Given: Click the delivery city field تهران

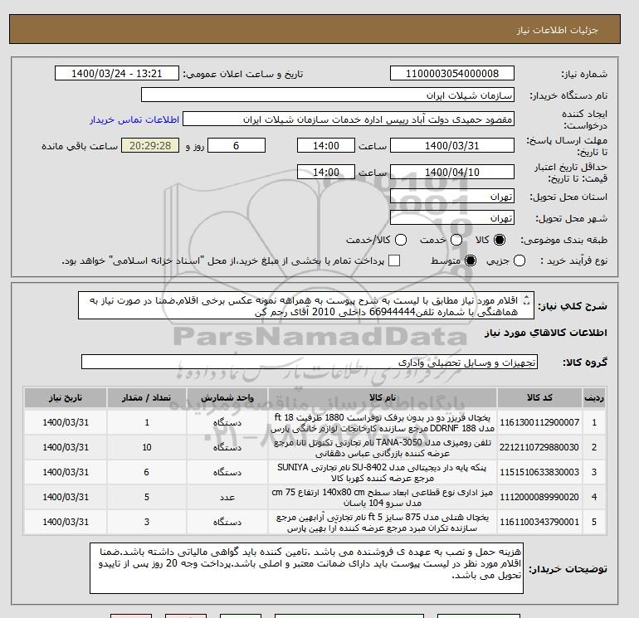Looking at the screenshot, I should (x=452, y=218).
